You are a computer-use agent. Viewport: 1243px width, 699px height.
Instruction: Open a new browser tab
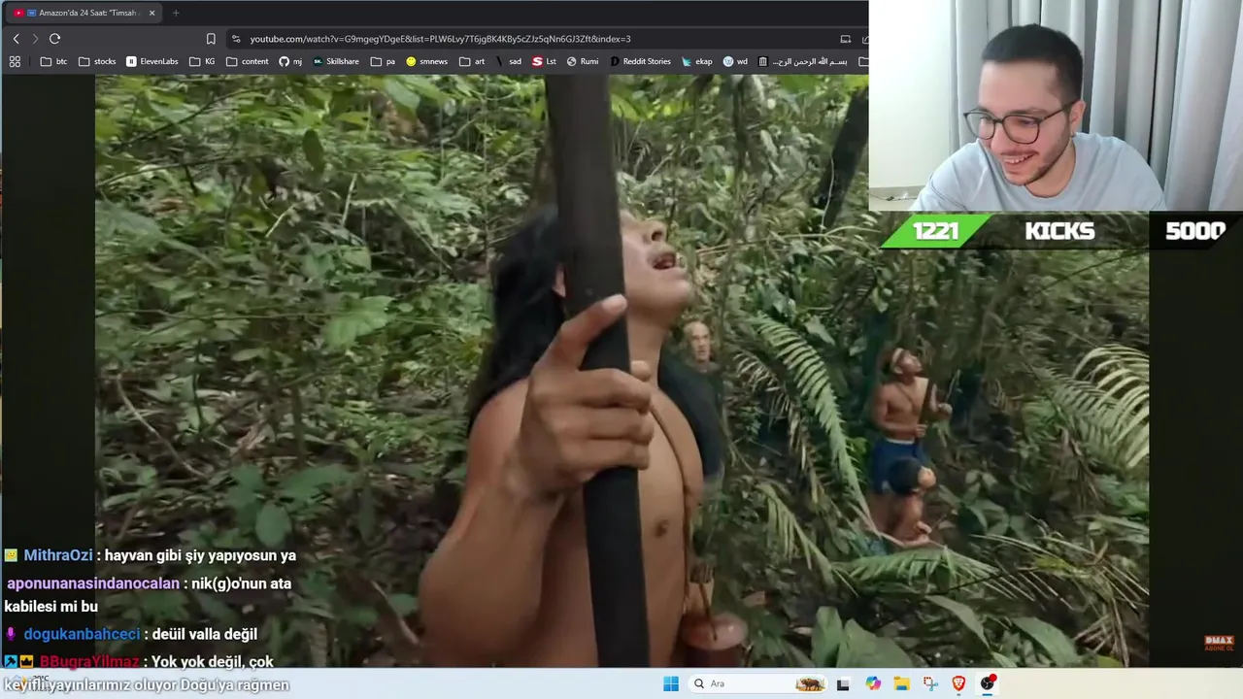point(176,13)
